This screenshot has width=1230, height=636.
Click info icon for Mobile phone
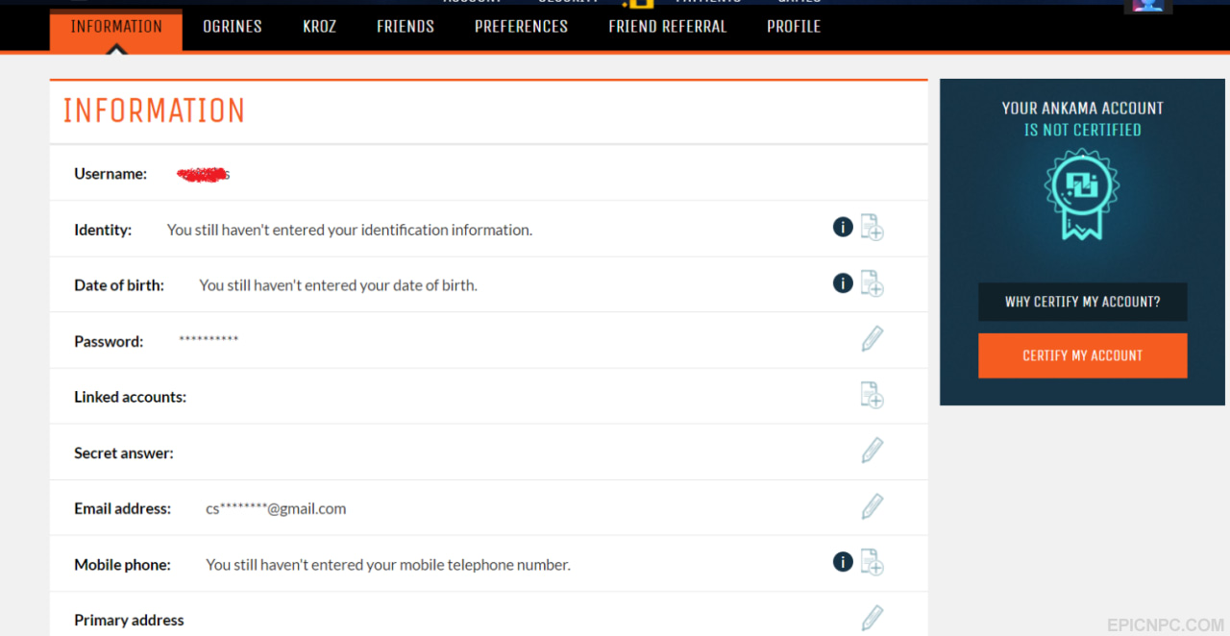(843, 562)
